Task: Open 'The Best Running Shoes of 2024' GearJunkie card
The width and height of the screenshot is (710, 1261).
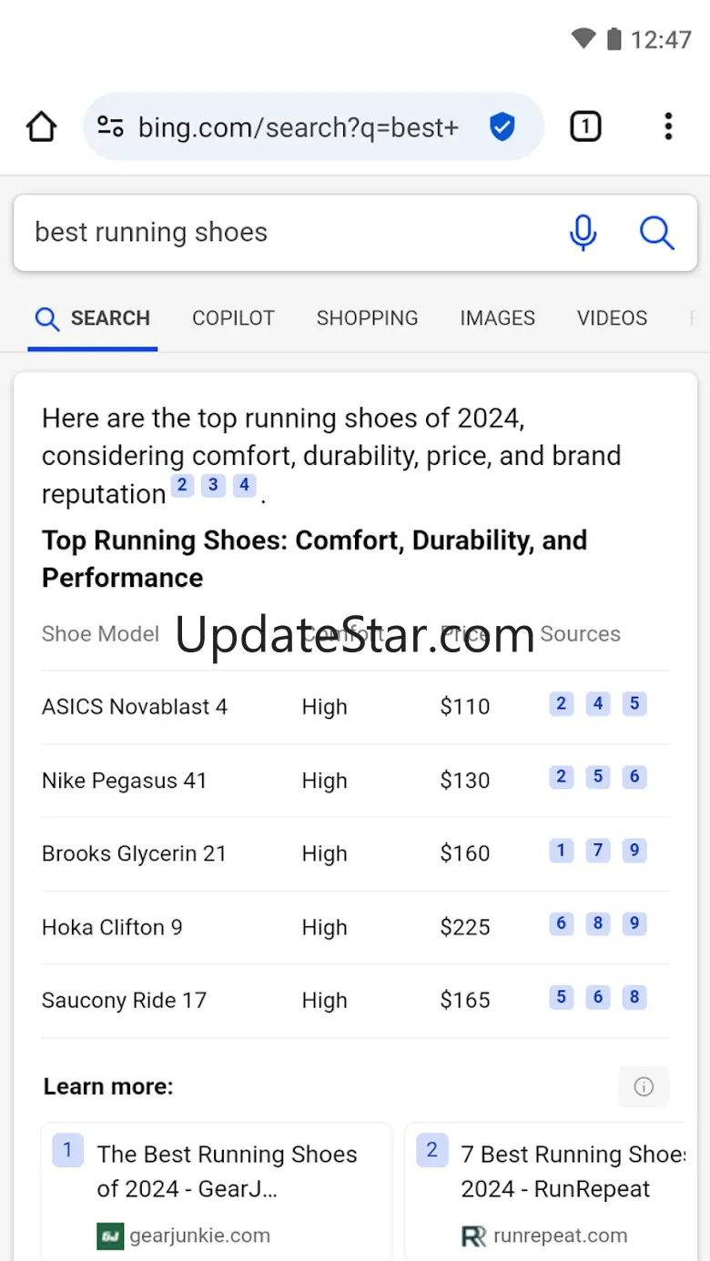Action: [x=217, y=1192]
